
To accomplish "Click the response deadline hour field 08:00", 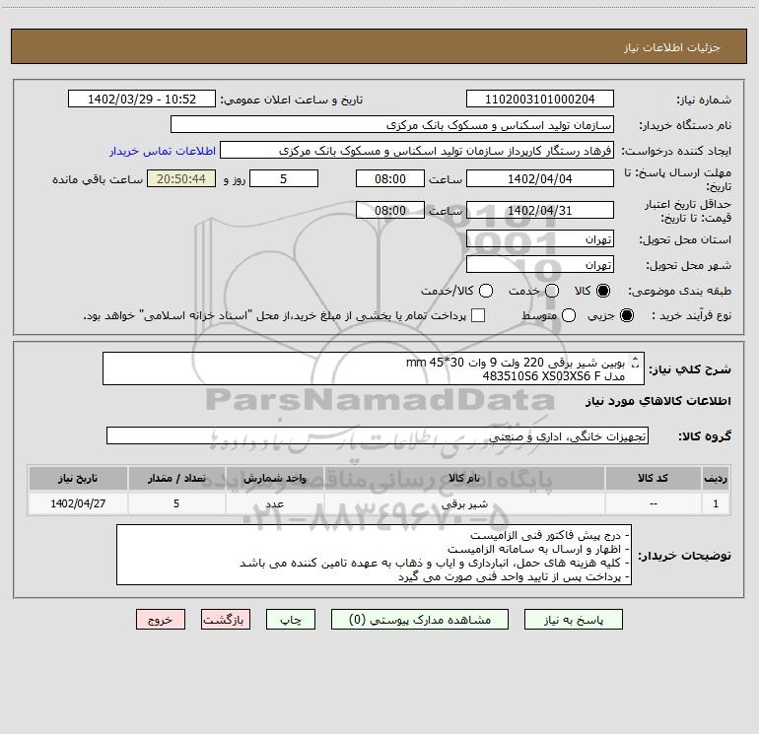I will click(x=390, y=179).
